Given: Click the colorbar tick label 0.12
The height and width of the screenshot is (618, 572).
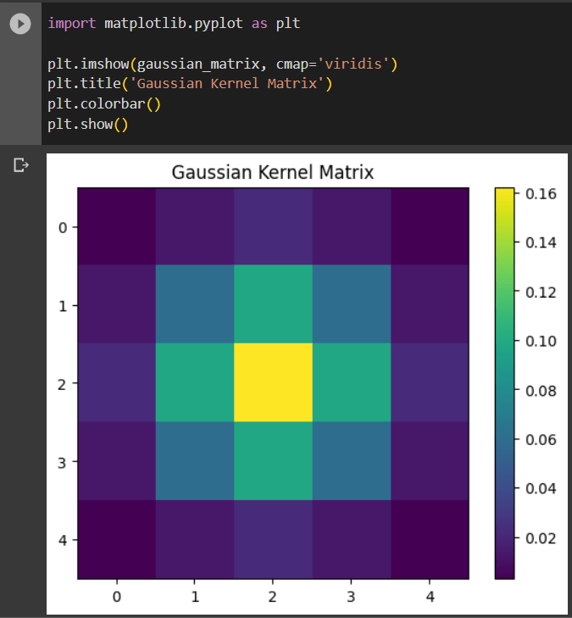Looking at the screenshot, I should [541, 292].
